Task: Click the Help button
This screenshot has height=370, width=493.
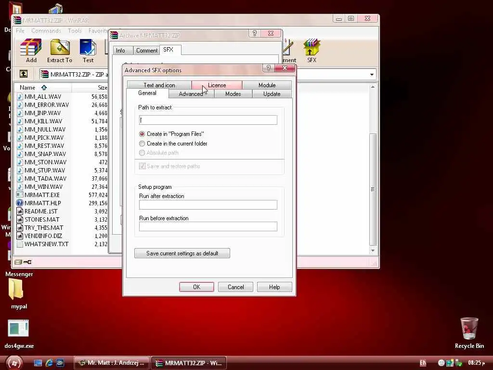Action: 274,287
